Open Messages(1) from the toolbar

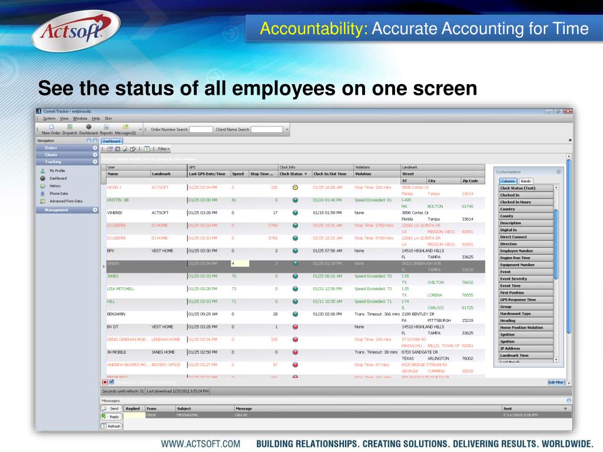(125, 129)
